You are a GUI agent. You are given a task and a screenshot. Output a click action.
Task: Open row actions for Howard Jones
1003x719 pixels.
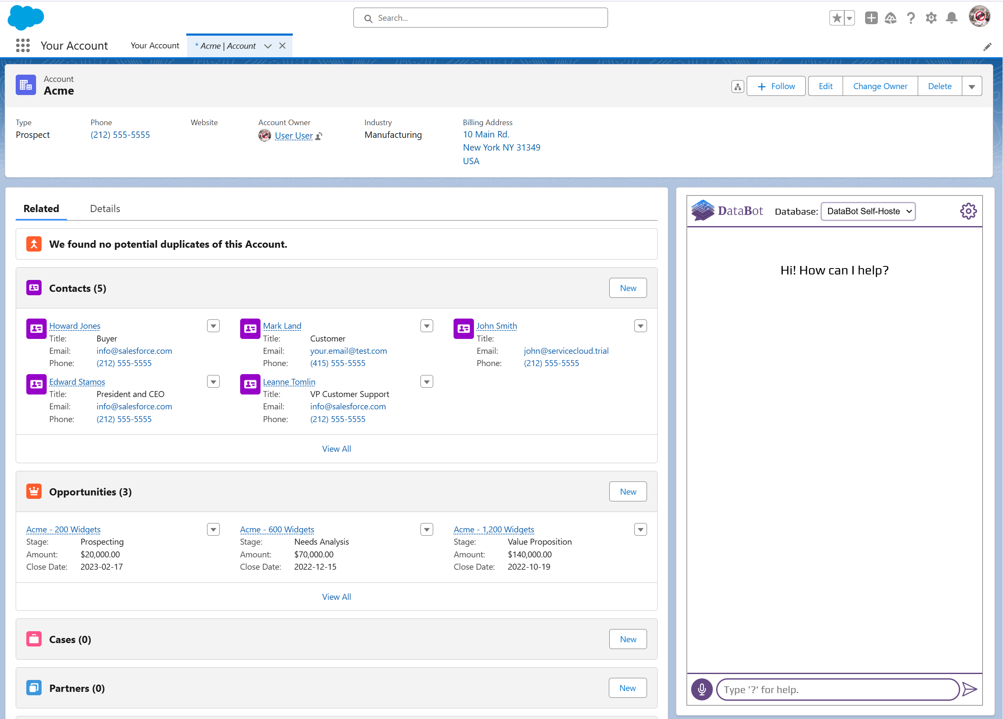coord(213,326)
